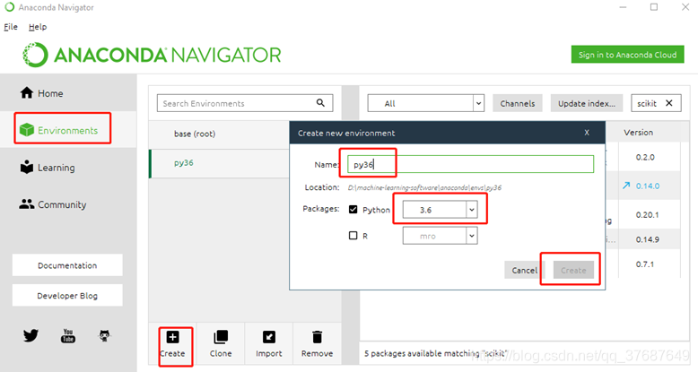The image size is (698, 372).
Task: Open the Learning icon in sidebar
Action: 27,167
